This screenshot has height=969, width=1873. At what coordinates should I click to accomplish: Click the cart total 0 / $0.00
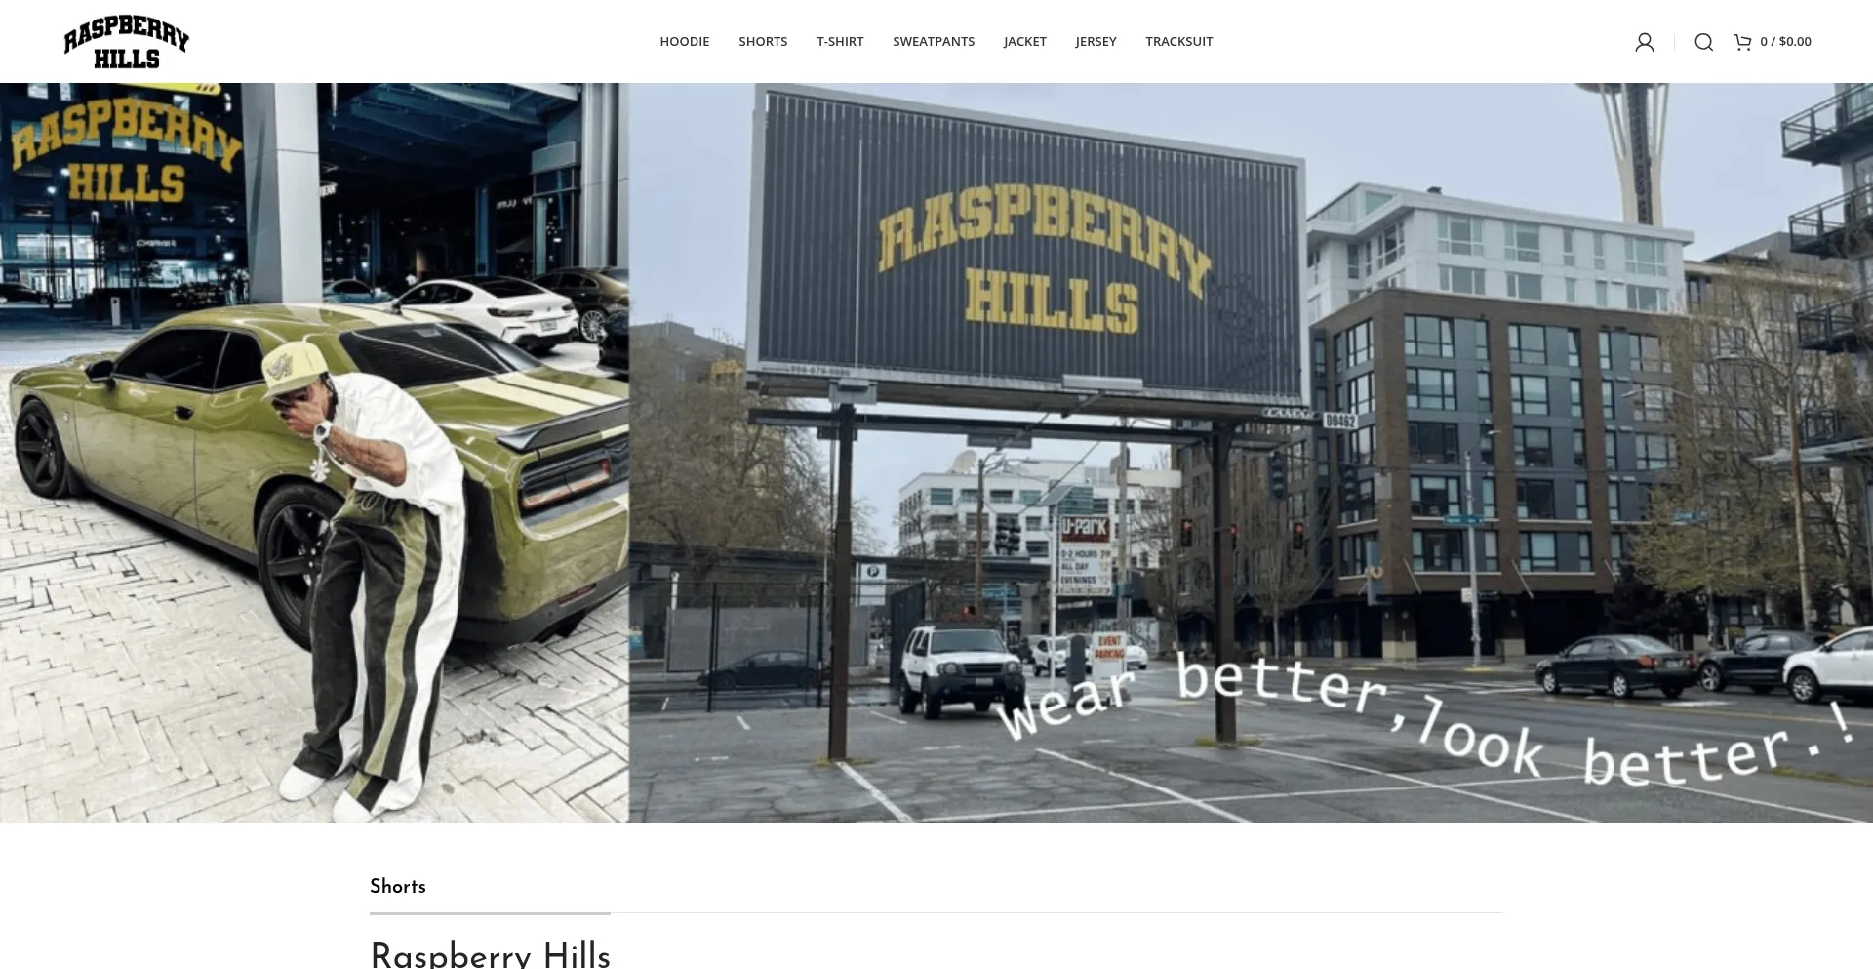[x=1785, y=41]
